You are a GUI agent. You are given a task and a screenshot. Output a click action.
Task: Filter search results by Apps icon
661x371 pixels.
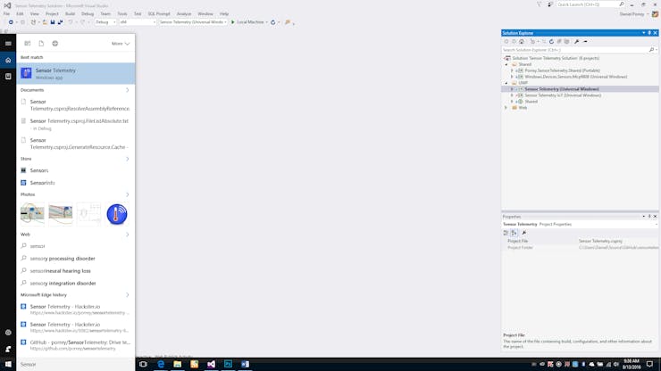28,44
